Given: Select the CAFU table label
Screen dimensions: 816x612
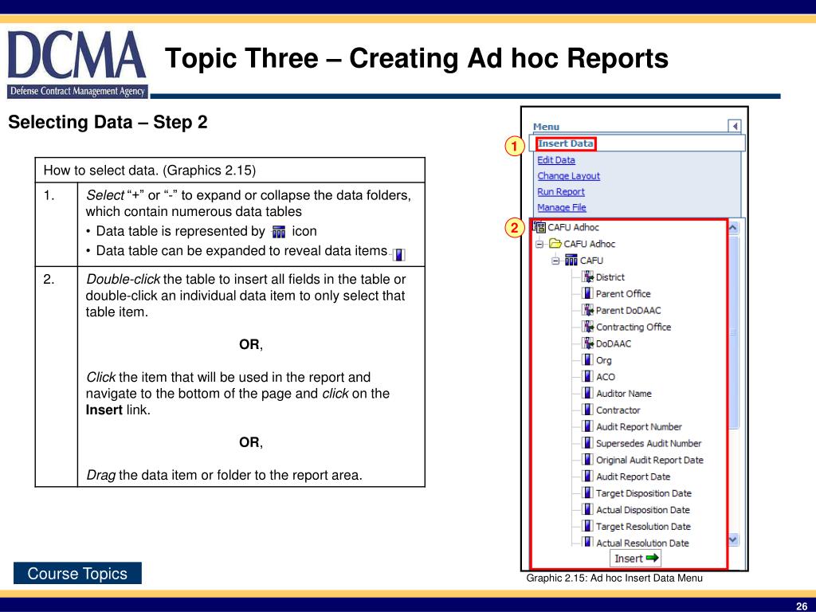Looking at the screenshot, I should pos(592,261).
